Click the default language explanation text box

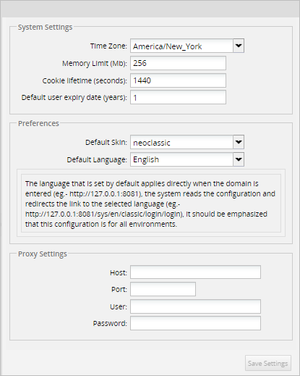pyautogui.click(x=151, y=204)
